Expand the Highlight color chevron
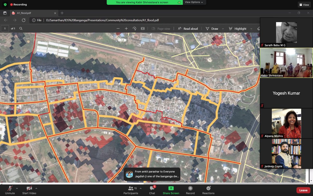The height and width of the screenshot is (196, 313). tap(251, 29)
